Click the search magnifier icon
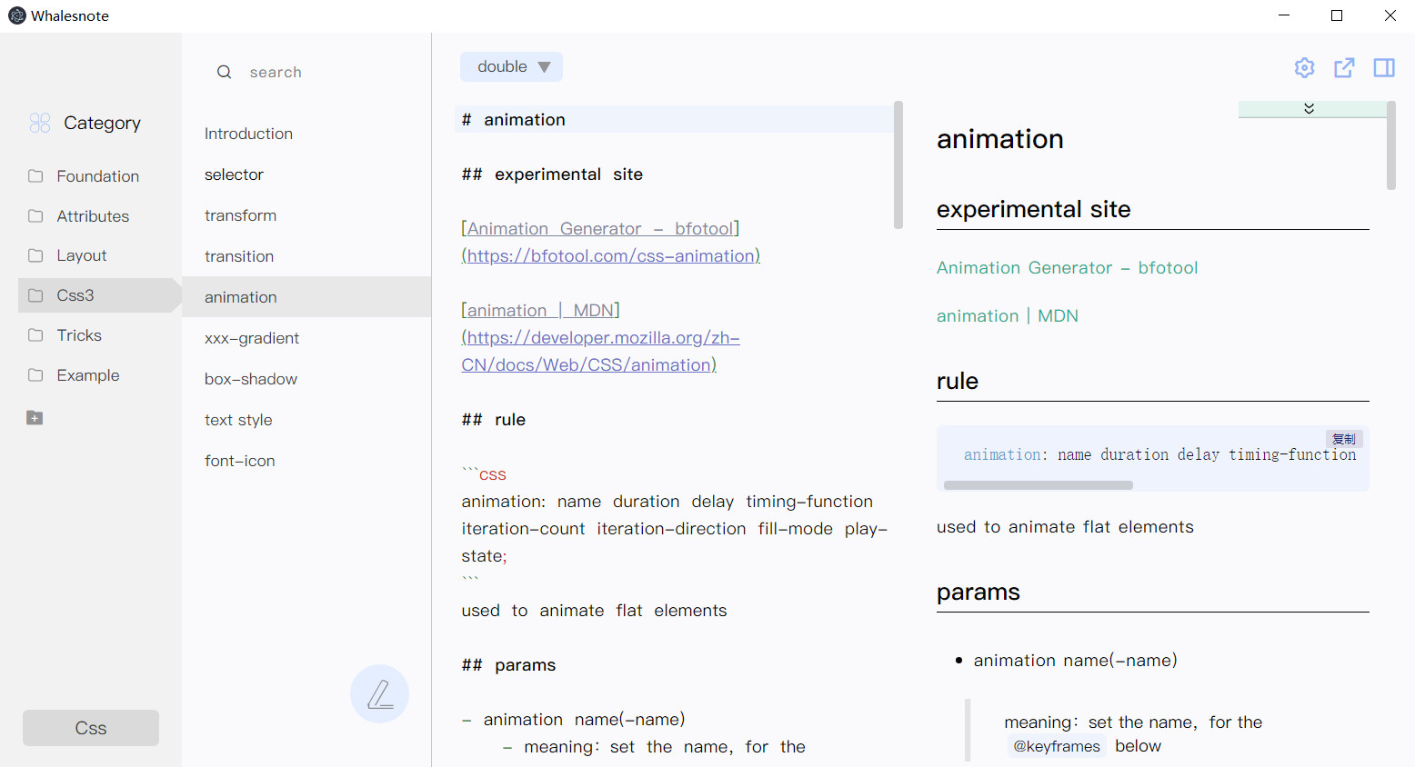This screenshot has height=767, width=1415. (x=224, y=72)
